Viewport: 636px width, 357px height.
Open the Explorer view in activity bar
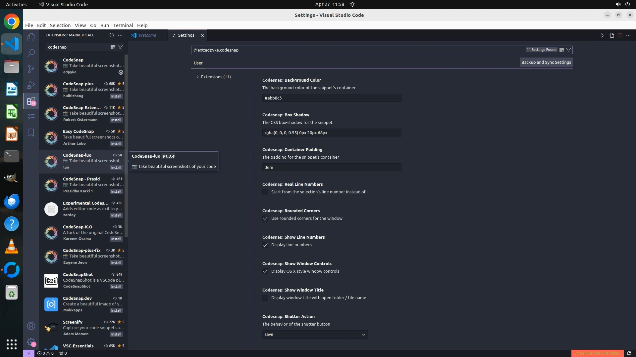[31, 37]
